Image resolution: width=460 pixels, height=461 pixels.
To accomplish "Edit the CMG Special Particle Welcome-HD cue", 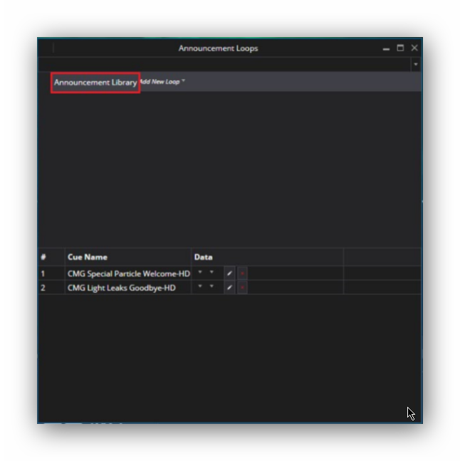I will coord(229,274).
